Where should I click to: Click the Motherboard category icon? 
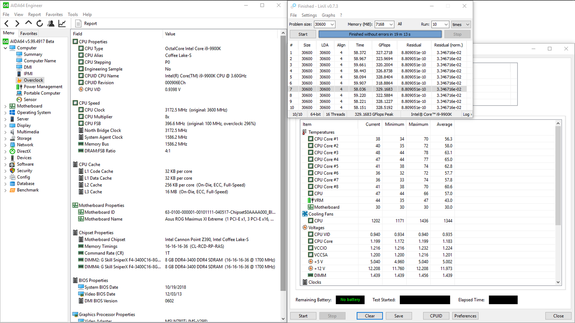click(x=12, y=106)
